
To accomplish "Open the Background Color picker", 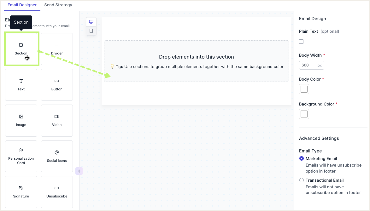I will 304,114.
